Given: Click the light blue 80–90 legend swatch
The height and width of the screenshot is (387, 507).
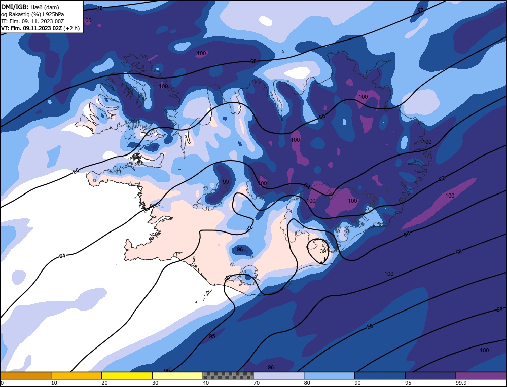Looking at the screenshot, I should click(x=330, y=376).
